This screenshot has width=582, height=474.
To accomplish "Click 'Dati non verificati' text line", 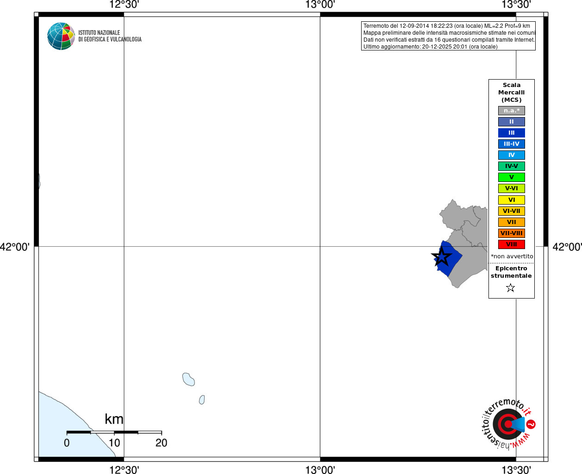I will pyautogui.click(x=449, y=40).
